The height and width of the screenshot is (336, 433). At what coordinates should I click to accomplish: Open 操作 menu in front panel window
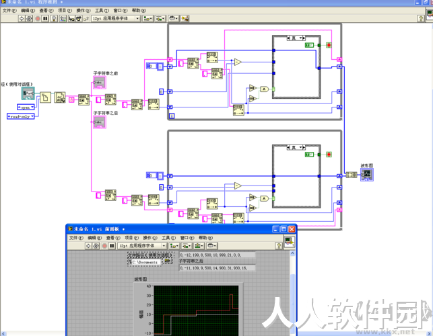point(150,238)
